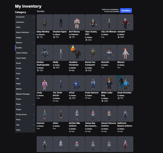Click the Ud'zal bundle name link
Viewport: 163px width, 153px height.
click(72, 93)
